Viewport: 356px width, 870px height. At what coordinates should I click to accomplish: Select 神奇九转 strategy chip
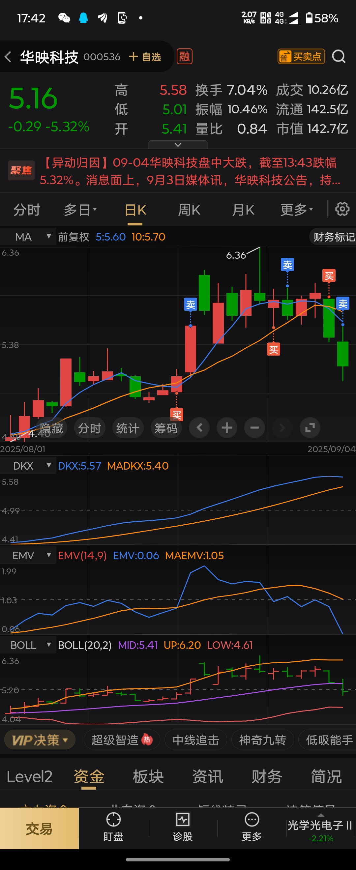tap(262, 740)
